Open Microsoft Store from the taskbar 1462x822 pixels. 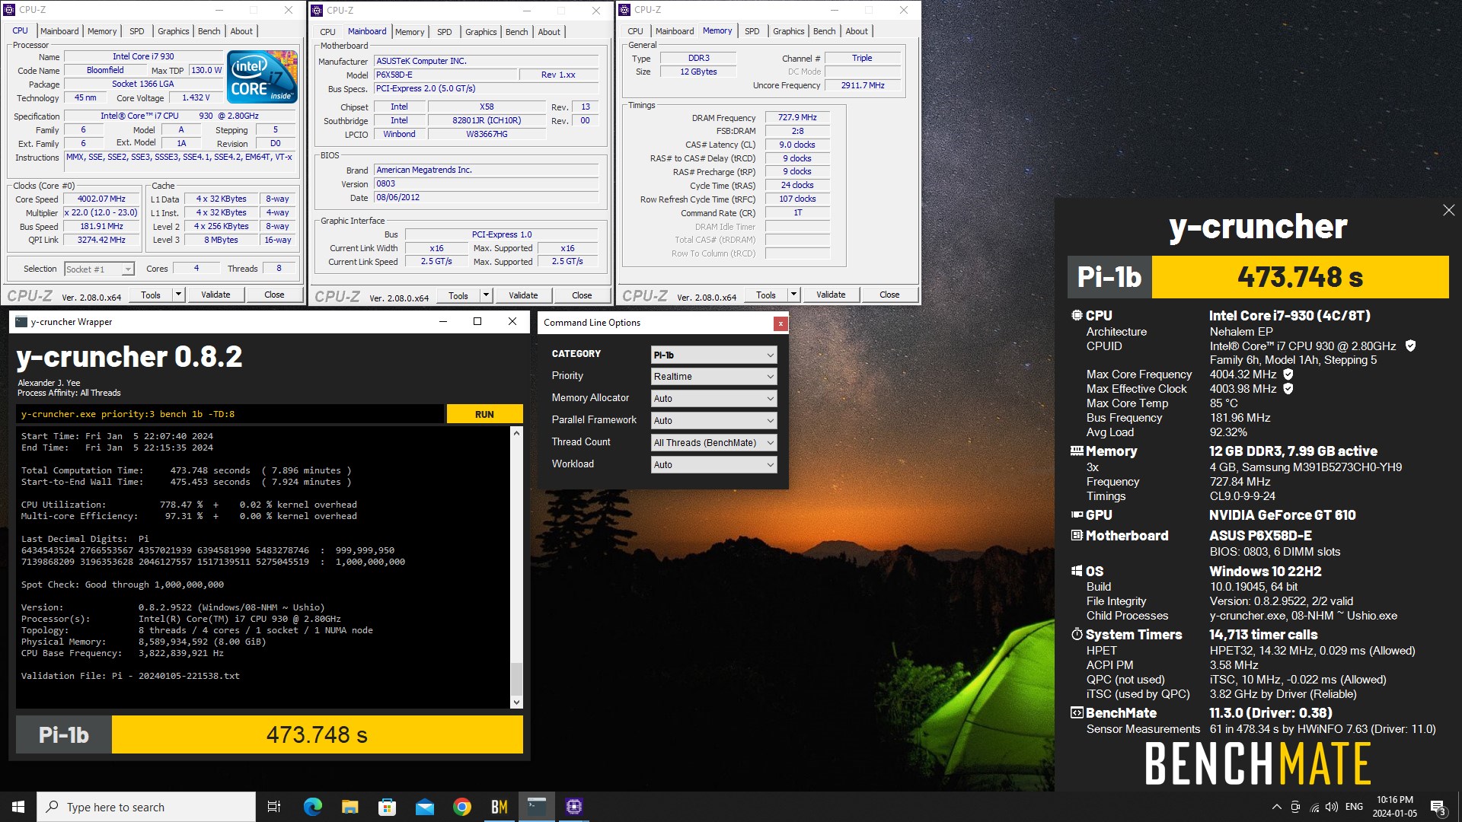tap(387, 807)
